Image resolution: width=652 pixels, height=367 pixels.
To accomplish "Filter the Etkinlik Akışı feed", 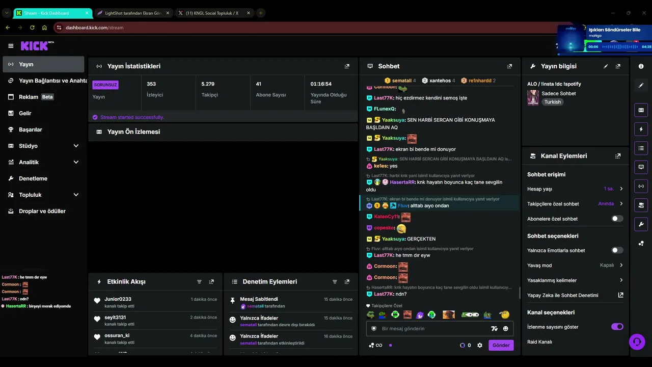I will 199,281.
